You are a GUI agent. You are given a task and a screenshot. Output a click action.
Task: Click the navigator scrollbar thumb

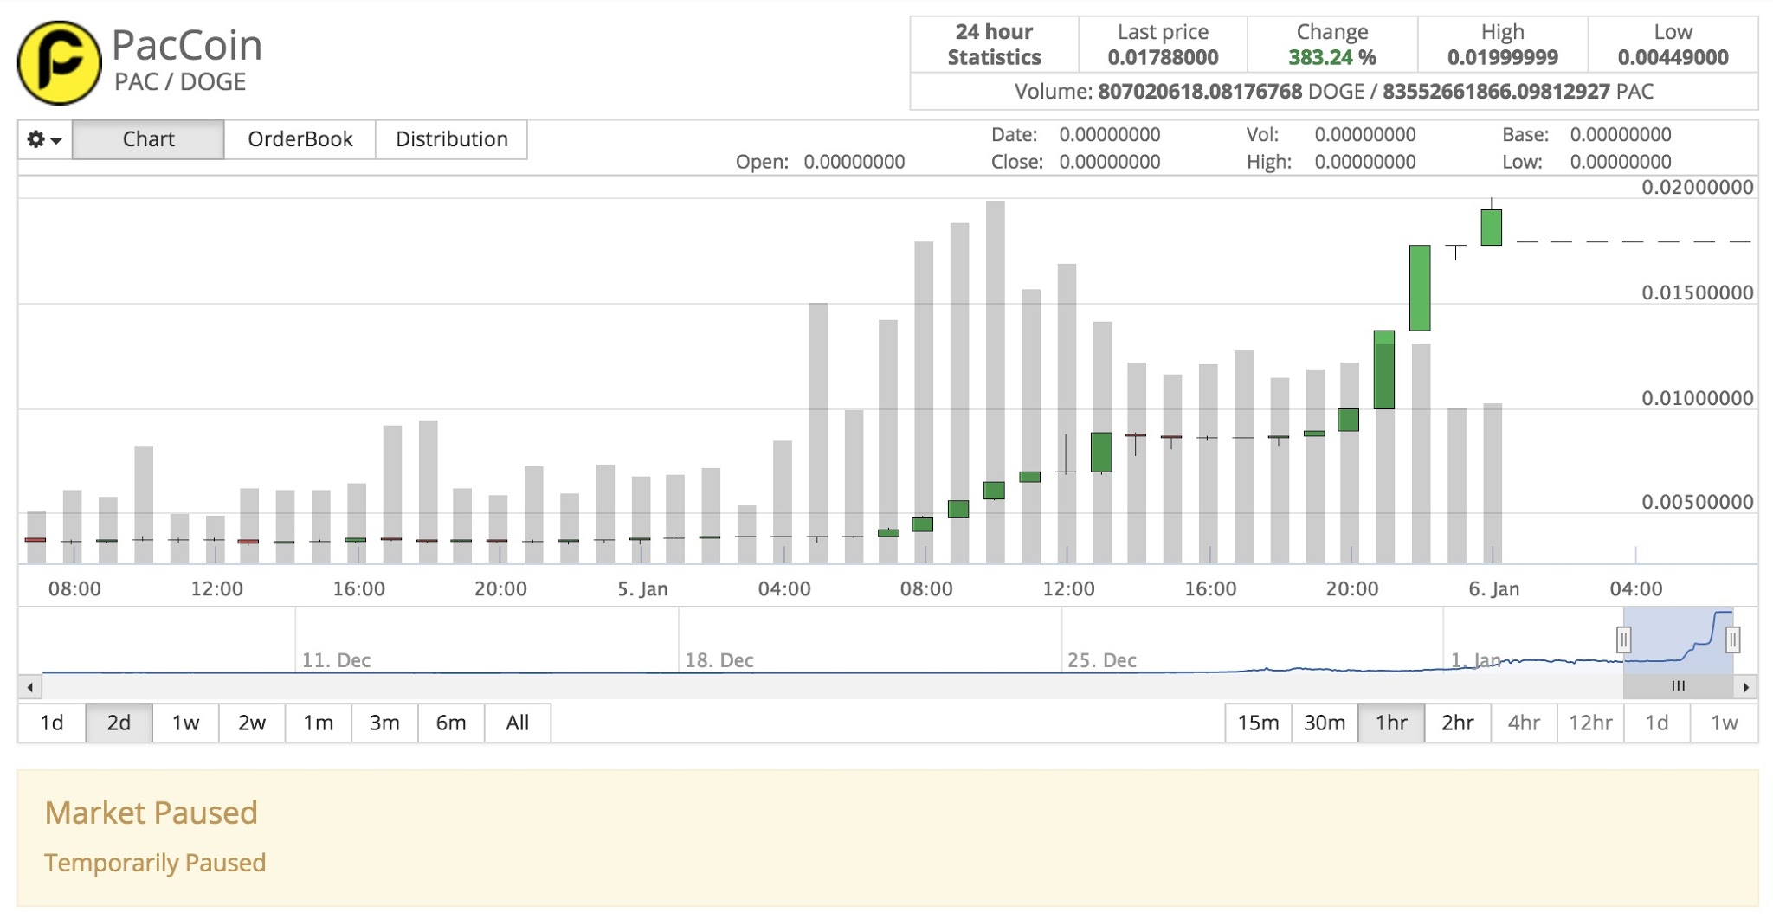(x=1678, y=687)
